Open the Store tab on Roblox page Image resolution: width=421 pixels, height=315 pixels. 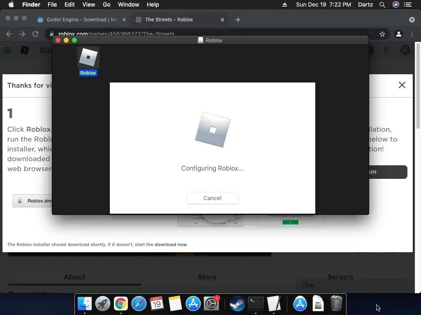point(207,277)
